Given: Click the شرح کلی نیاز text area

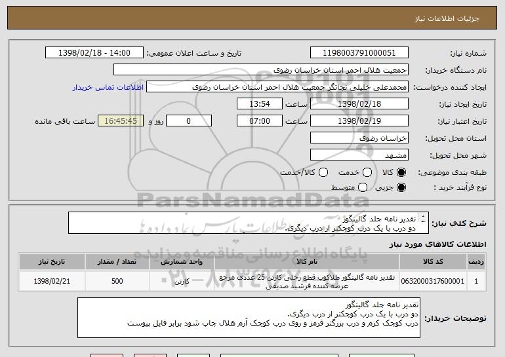Looking at the screenshot, I should coord(249,223).
